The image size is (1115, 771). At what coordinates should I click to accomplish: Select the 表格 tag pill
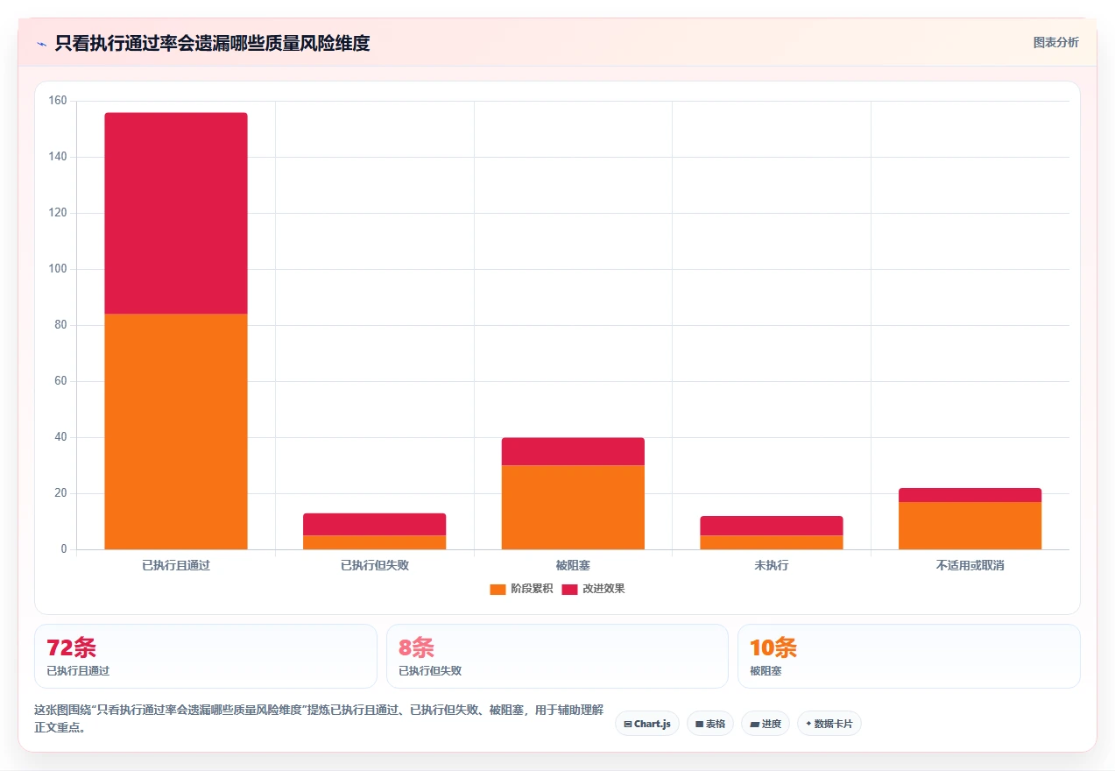pos(710,724)
